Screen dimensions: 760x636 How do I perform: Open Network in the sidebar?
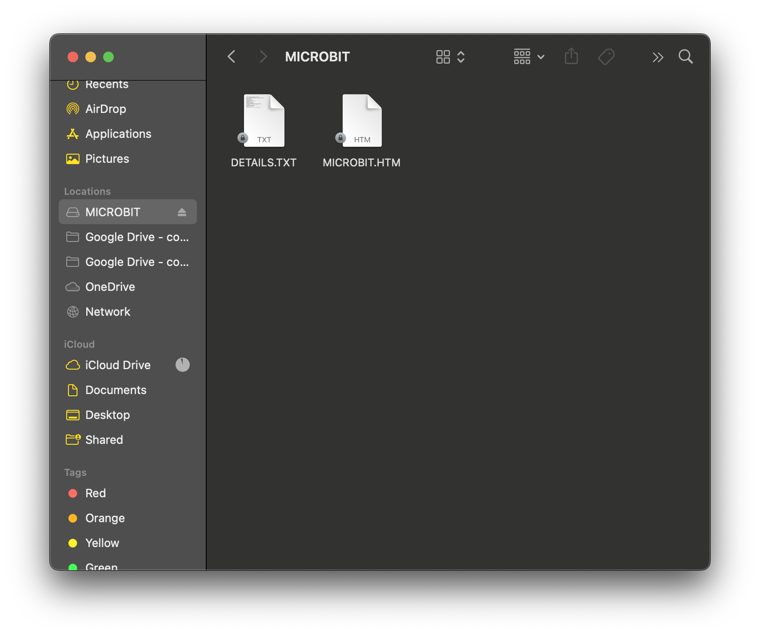(128, 312)
